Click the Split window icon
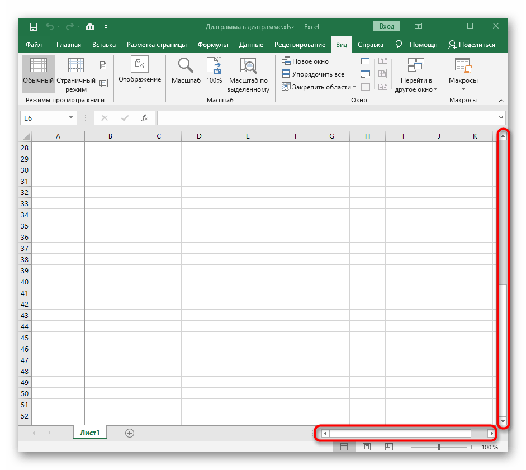This screenshot has height=470, width=526. tap(366, 61)
